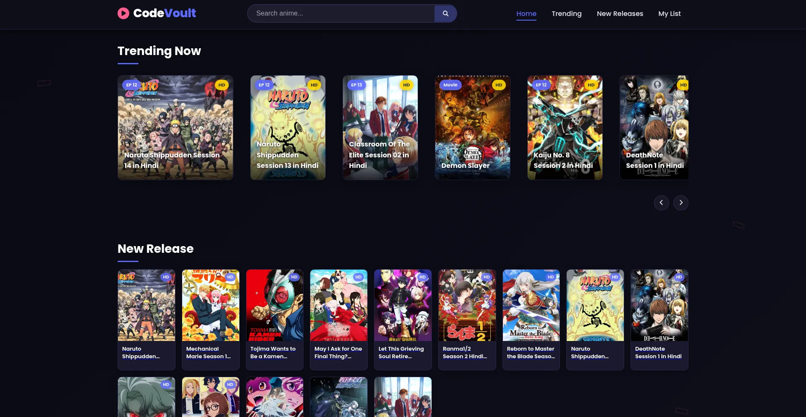Focus the Search anime text field

tap(341, 13)
